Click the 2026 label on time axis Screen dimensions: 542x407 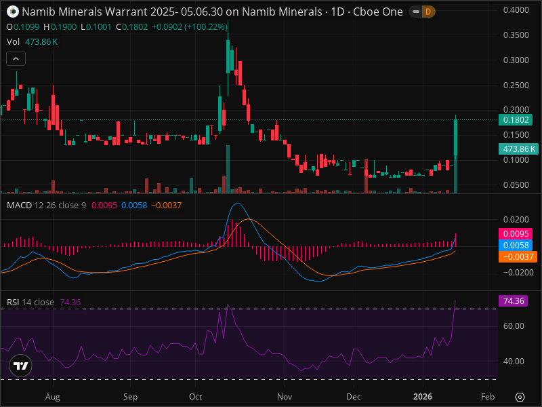pos(423,397)
